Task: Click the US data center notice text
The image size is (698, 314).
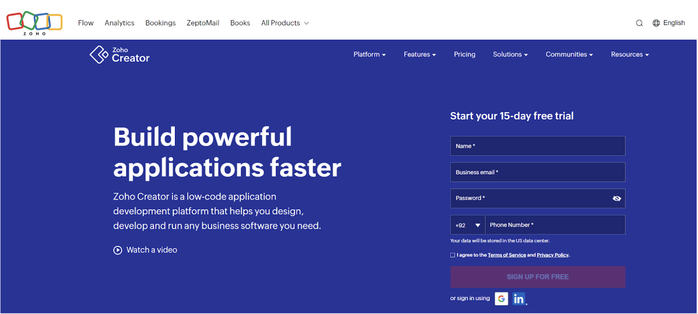Action: pyautogui.click(x=500, y=241)
